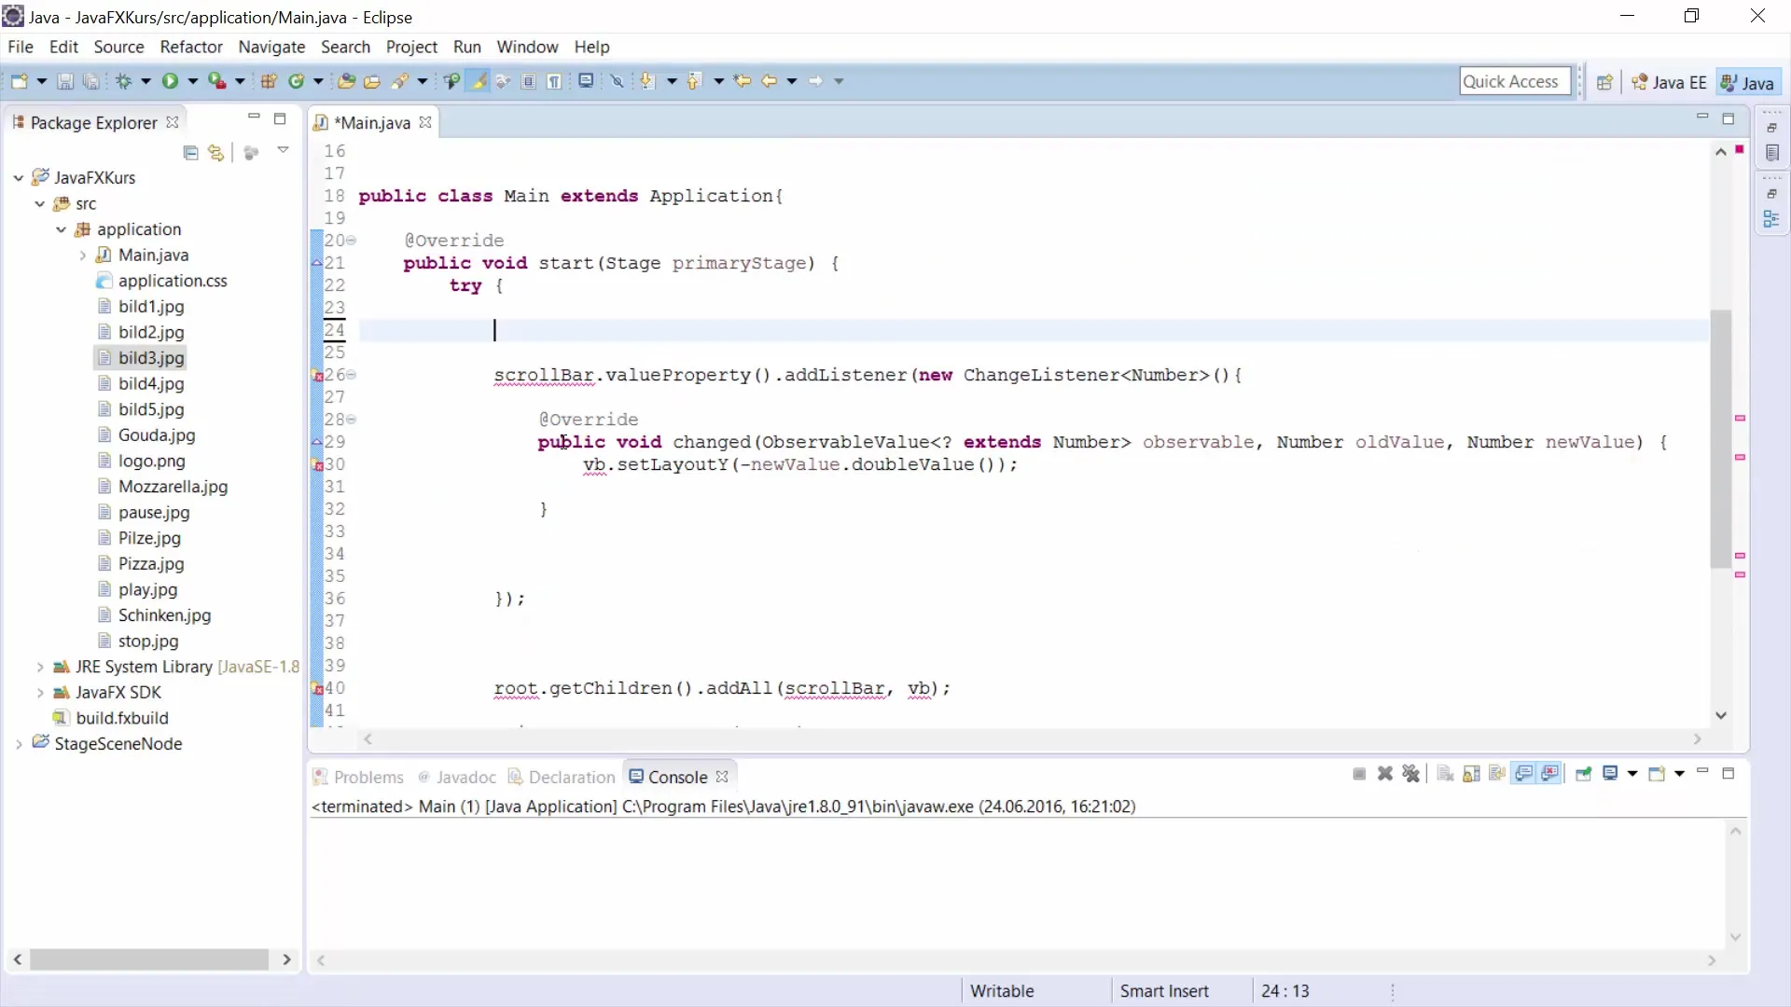This screenshot has height=1007, width=1791.
Task: Open the Back history dropdown arrow
Action: pyautogui.click(x=792, y=81)
